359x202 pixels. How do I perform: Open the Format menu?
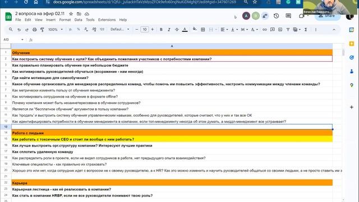pos(65,20)
